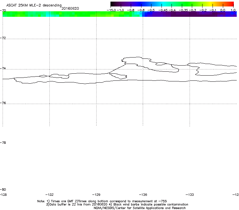
Task: Select the -123 longitude axis label
Action: point(190,194)
